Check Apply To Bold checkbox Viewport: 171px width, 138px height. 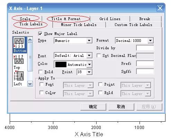[x=100, y=93]
